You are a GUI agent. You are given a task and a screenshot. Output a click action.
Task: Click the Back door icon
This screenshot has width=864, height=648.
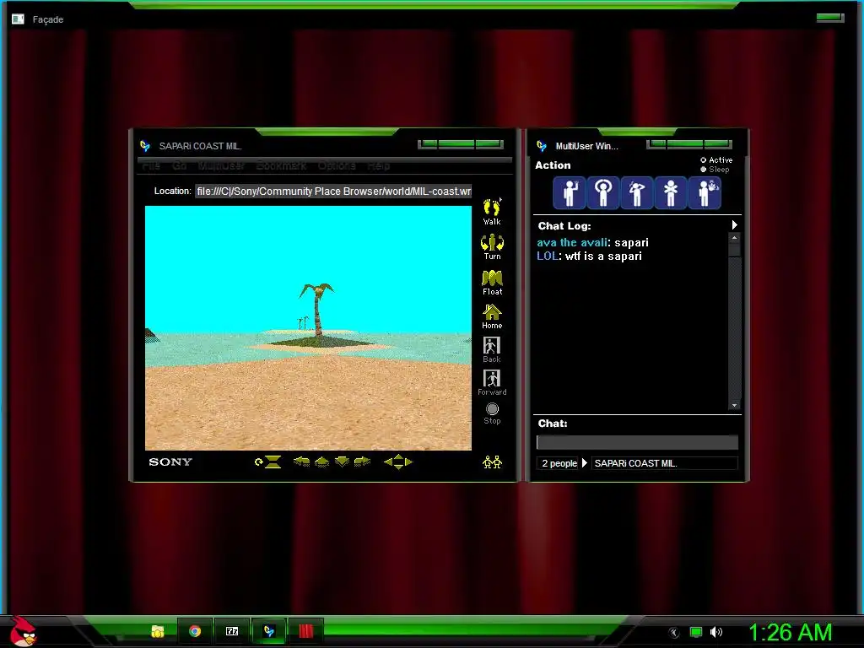(492, 350)
